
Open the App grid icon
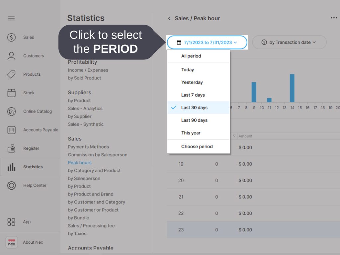point(11,222)
